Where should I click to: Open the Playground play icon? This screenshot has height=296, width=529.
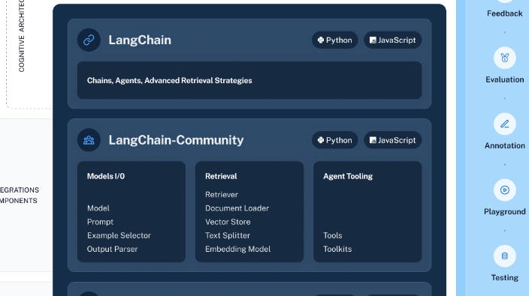click(505, 190)
